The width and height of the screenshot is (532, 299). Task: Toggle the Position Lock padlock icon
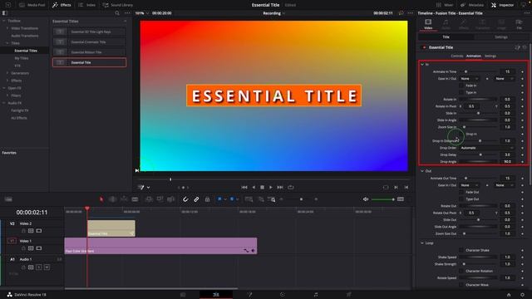(207, 199)
